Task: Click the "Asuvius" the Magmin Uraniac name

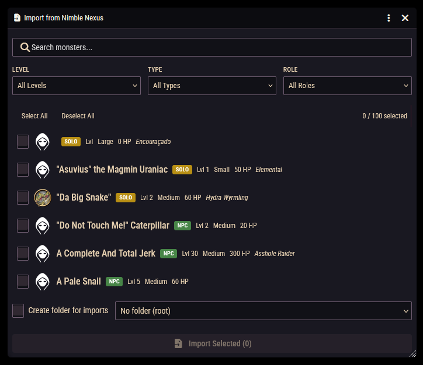Action: click(x=112, y=170)
